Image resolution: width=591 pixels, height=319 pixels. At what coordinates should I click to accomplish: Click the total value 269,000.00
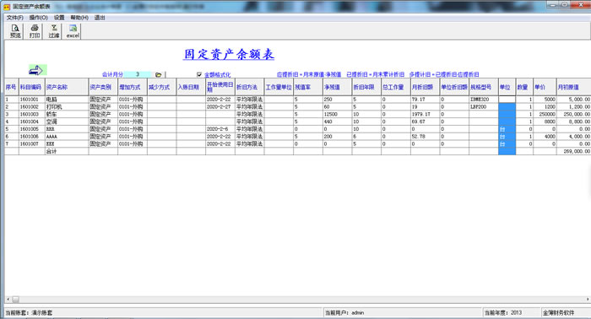pos(573,151)
